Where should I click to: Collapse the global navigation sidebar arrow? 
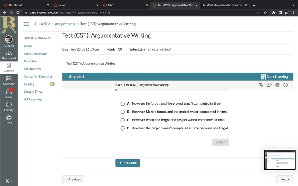9,181
